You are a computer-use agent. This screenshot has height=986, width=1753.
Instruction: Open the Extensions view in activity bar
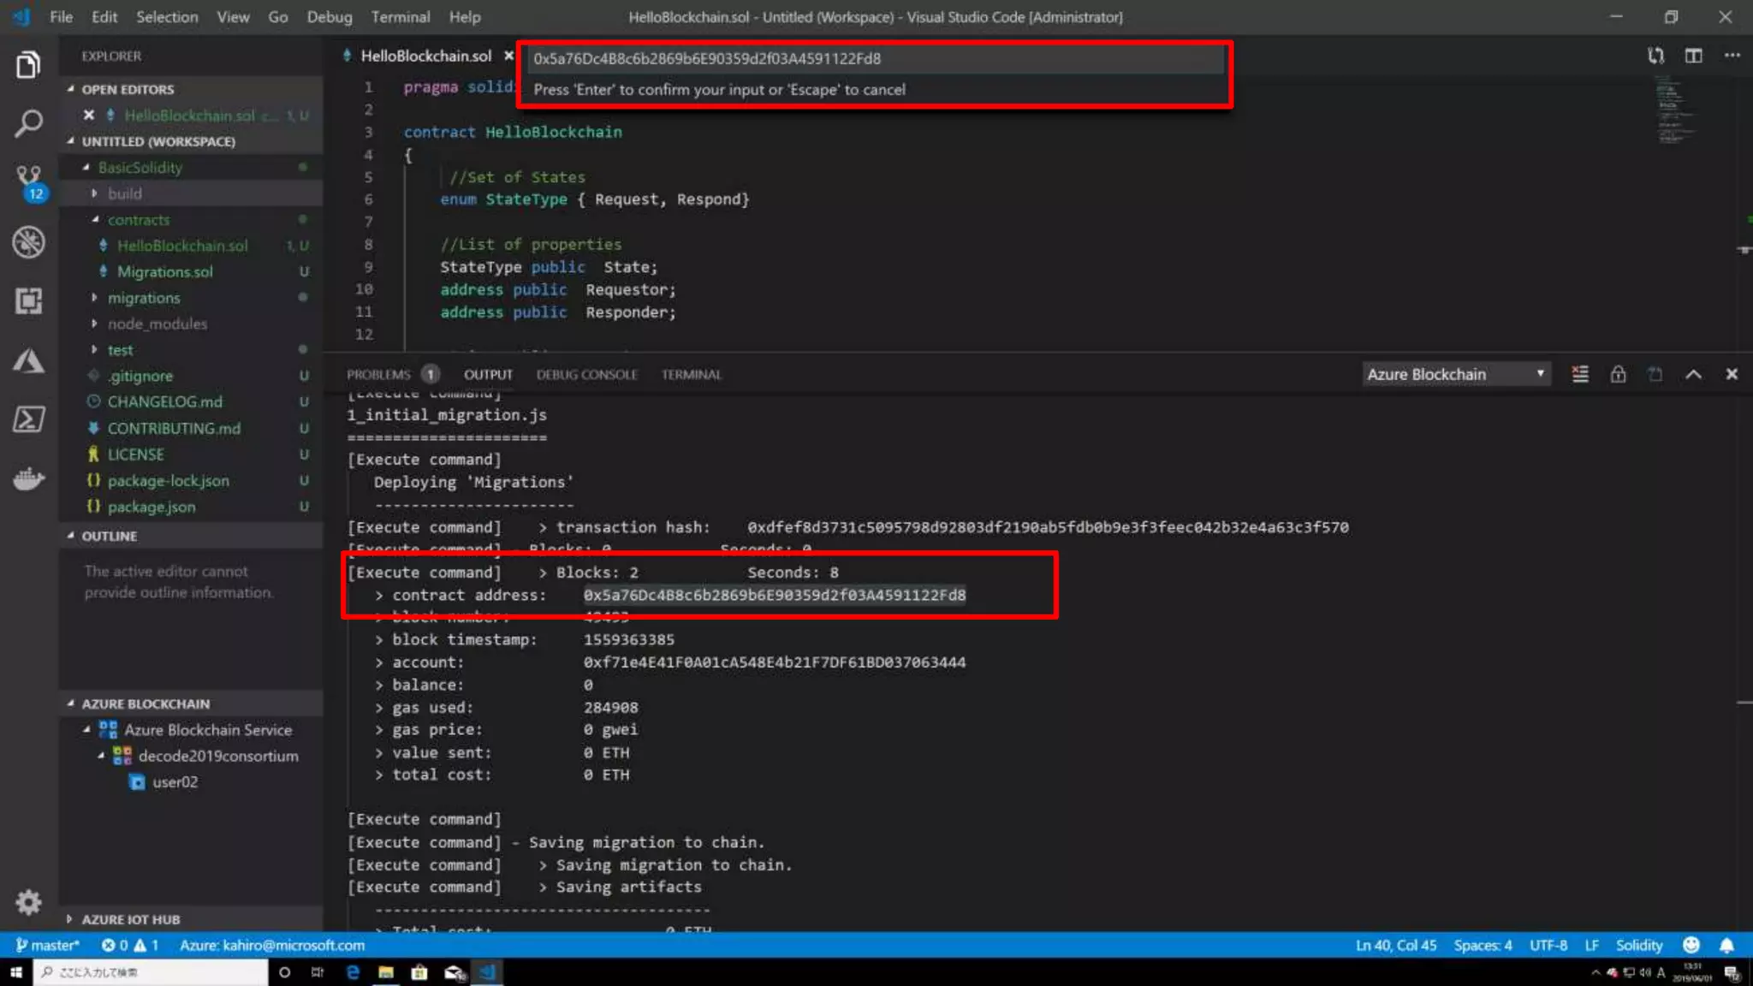pos(28,300)
